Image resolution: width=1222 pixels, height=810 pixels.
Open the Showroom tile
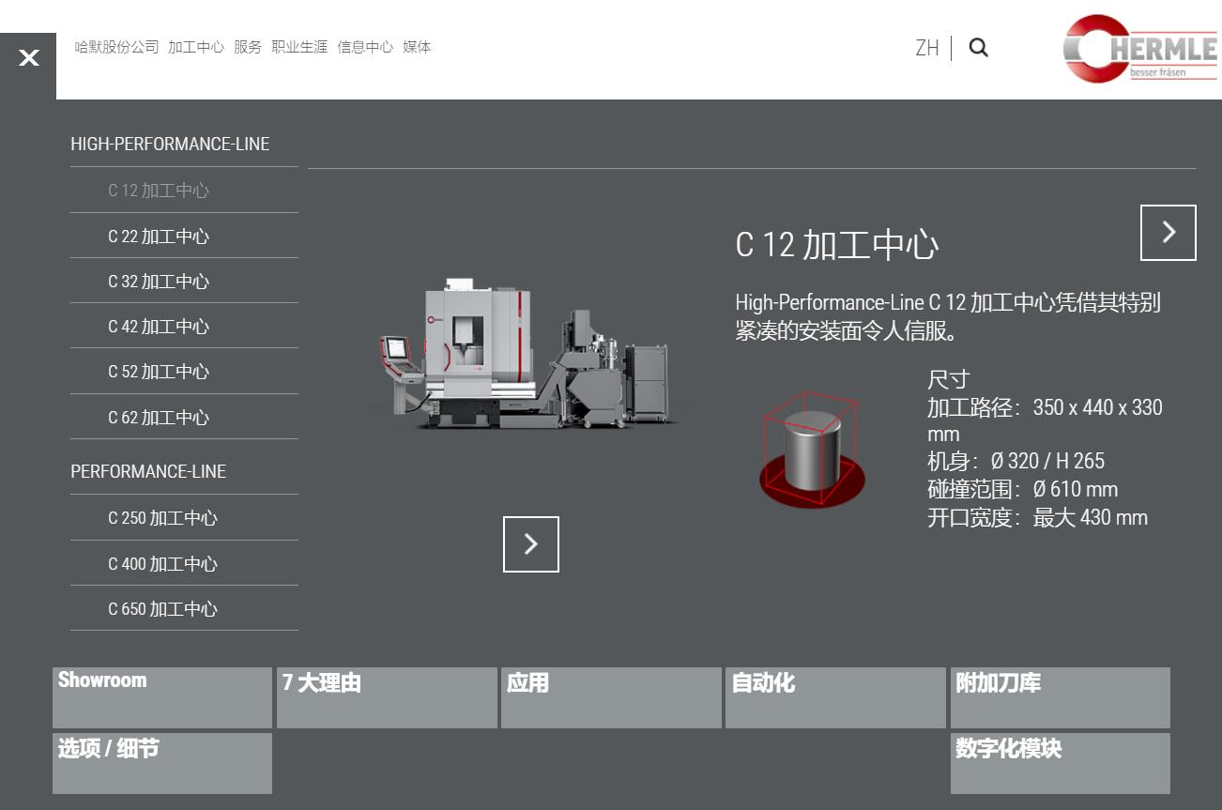click(x=162, y=697)
